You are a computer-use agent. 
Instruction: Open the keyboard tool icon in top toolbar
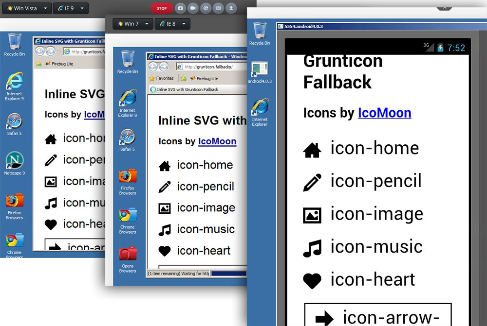pyautogui.click(x=218, y=8)
